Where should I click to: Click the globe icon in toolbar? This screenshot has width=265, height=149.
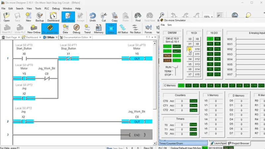point(235,15)
